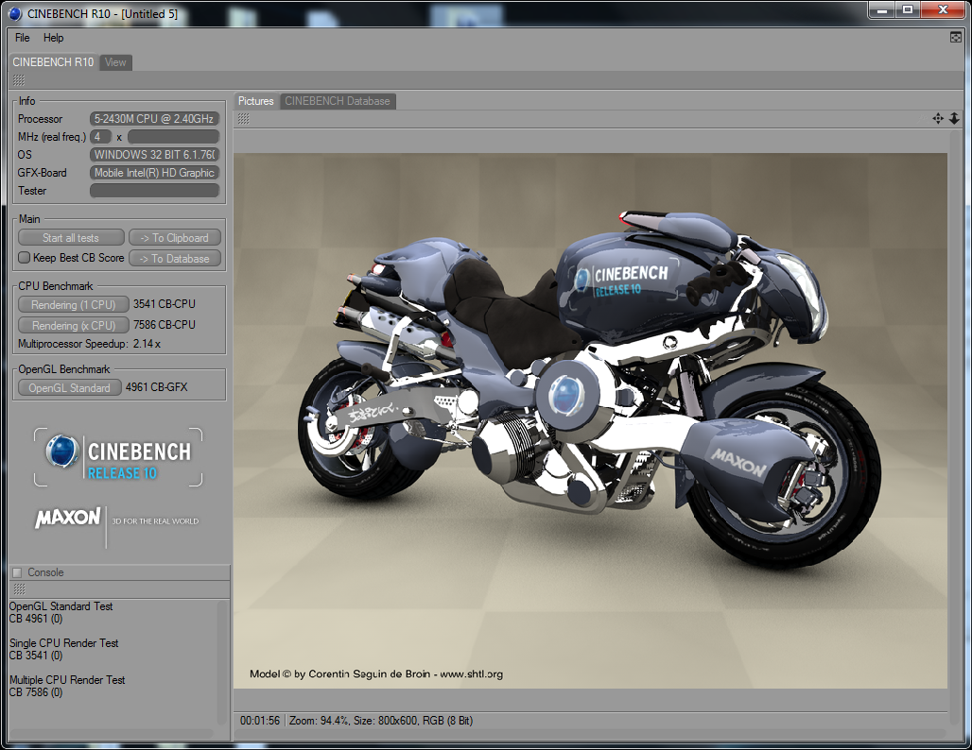Click the move view cross-arrows icon

click(x=938, y=118)
